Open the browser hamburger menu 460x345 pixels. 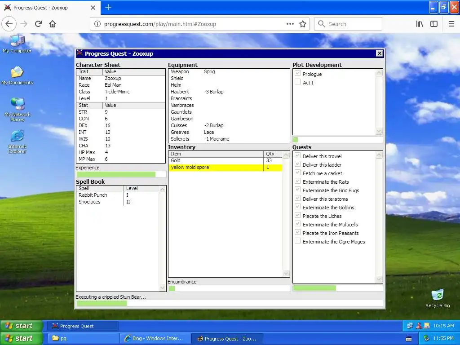[x=451, y=24]
